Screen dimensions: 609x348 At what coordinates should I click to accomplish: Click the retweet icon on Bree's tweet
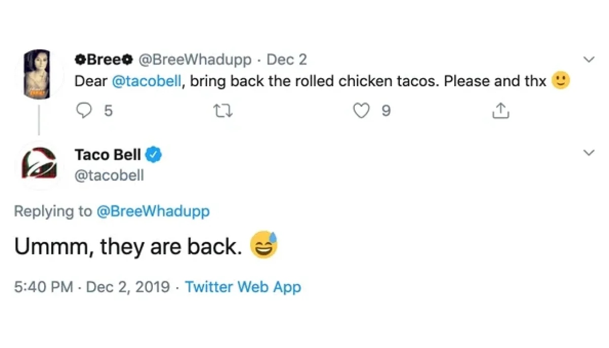coord(223,110)
